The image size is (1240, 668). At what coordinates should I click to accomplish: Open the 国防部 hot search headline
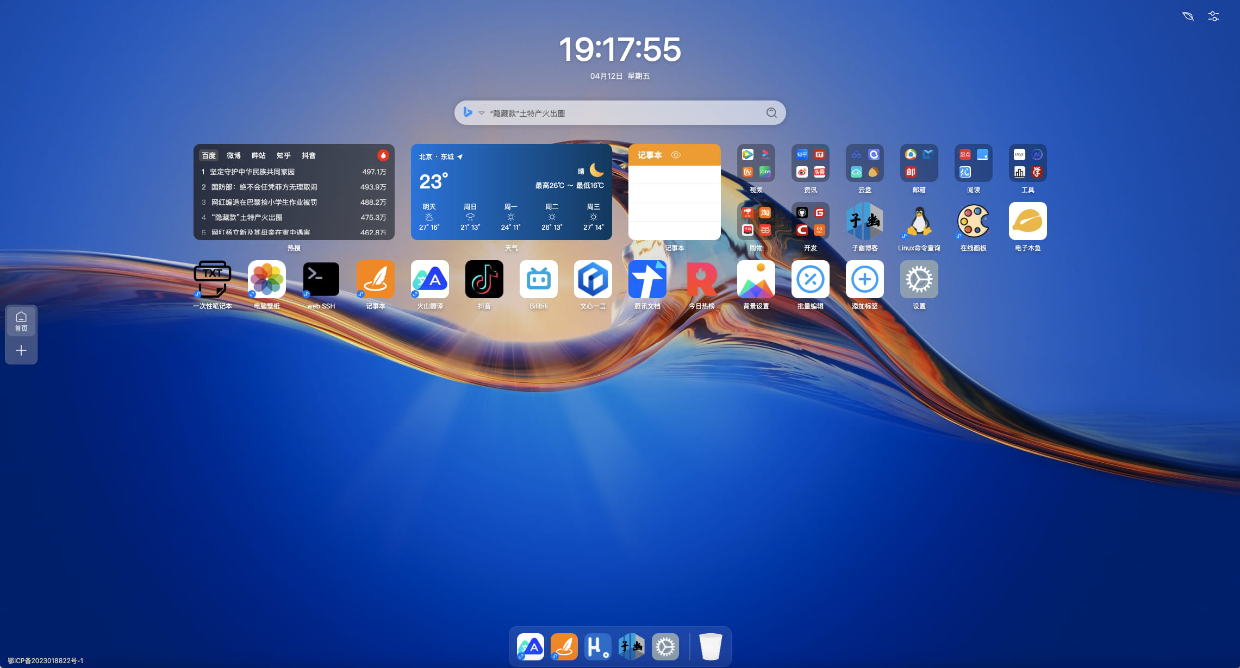coord(264,187)
